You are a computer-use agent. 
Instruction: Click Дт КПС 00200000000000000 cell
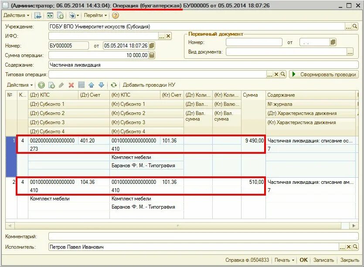point(53,141)
